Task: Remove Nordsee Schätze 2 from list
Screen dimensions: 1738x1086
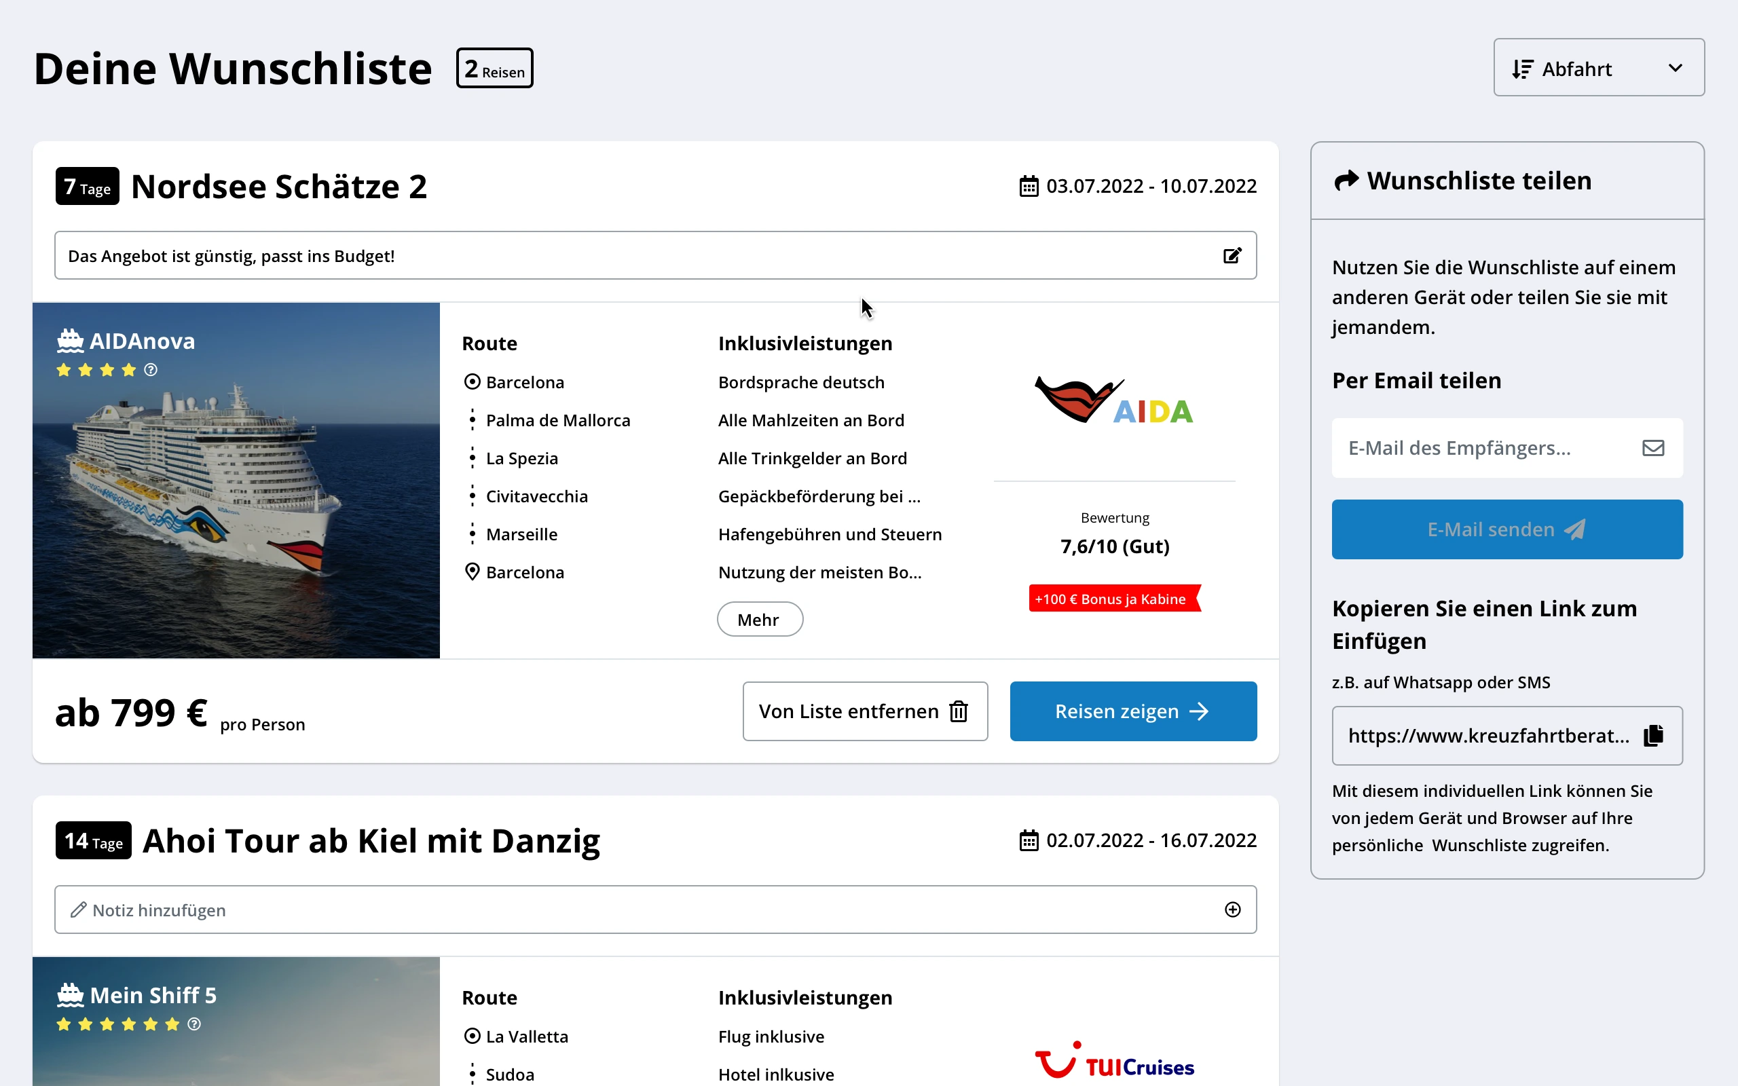Action: 865,711
